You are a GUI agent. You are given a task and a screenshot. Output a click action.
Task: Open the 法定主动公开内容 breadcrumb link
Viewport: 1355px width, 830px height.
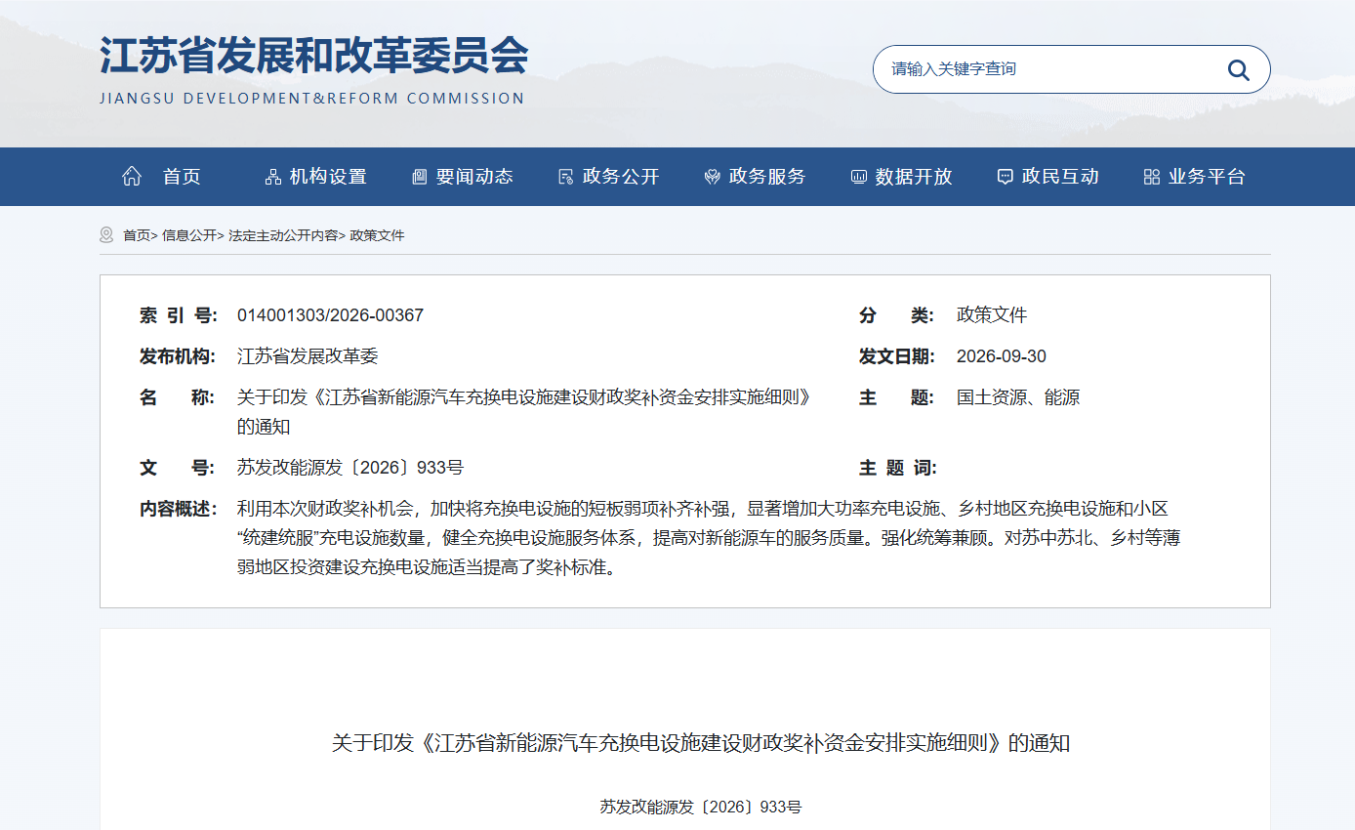[x=283, y=235]
